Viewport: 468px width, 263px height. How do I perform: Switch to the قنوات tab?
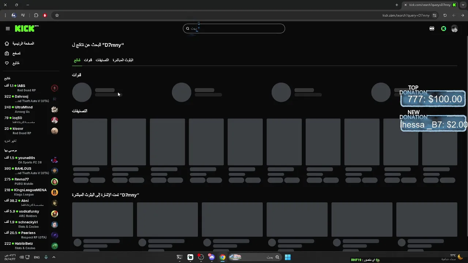pyautogui.click(x=88, y=60)
